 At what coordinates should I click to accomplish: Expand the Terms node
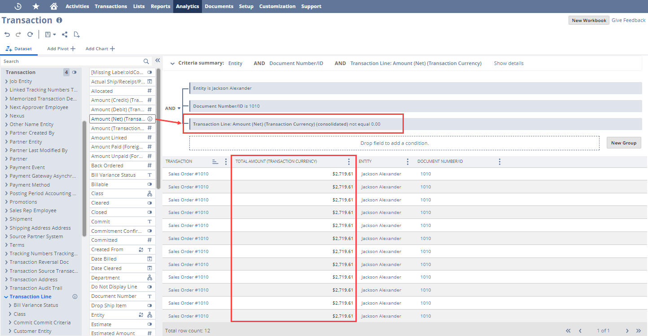7,245
